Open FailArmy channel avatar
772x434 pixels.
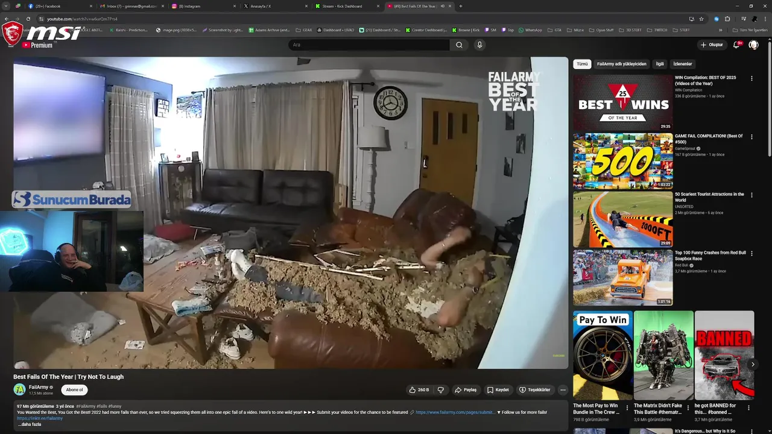[19, 390]
